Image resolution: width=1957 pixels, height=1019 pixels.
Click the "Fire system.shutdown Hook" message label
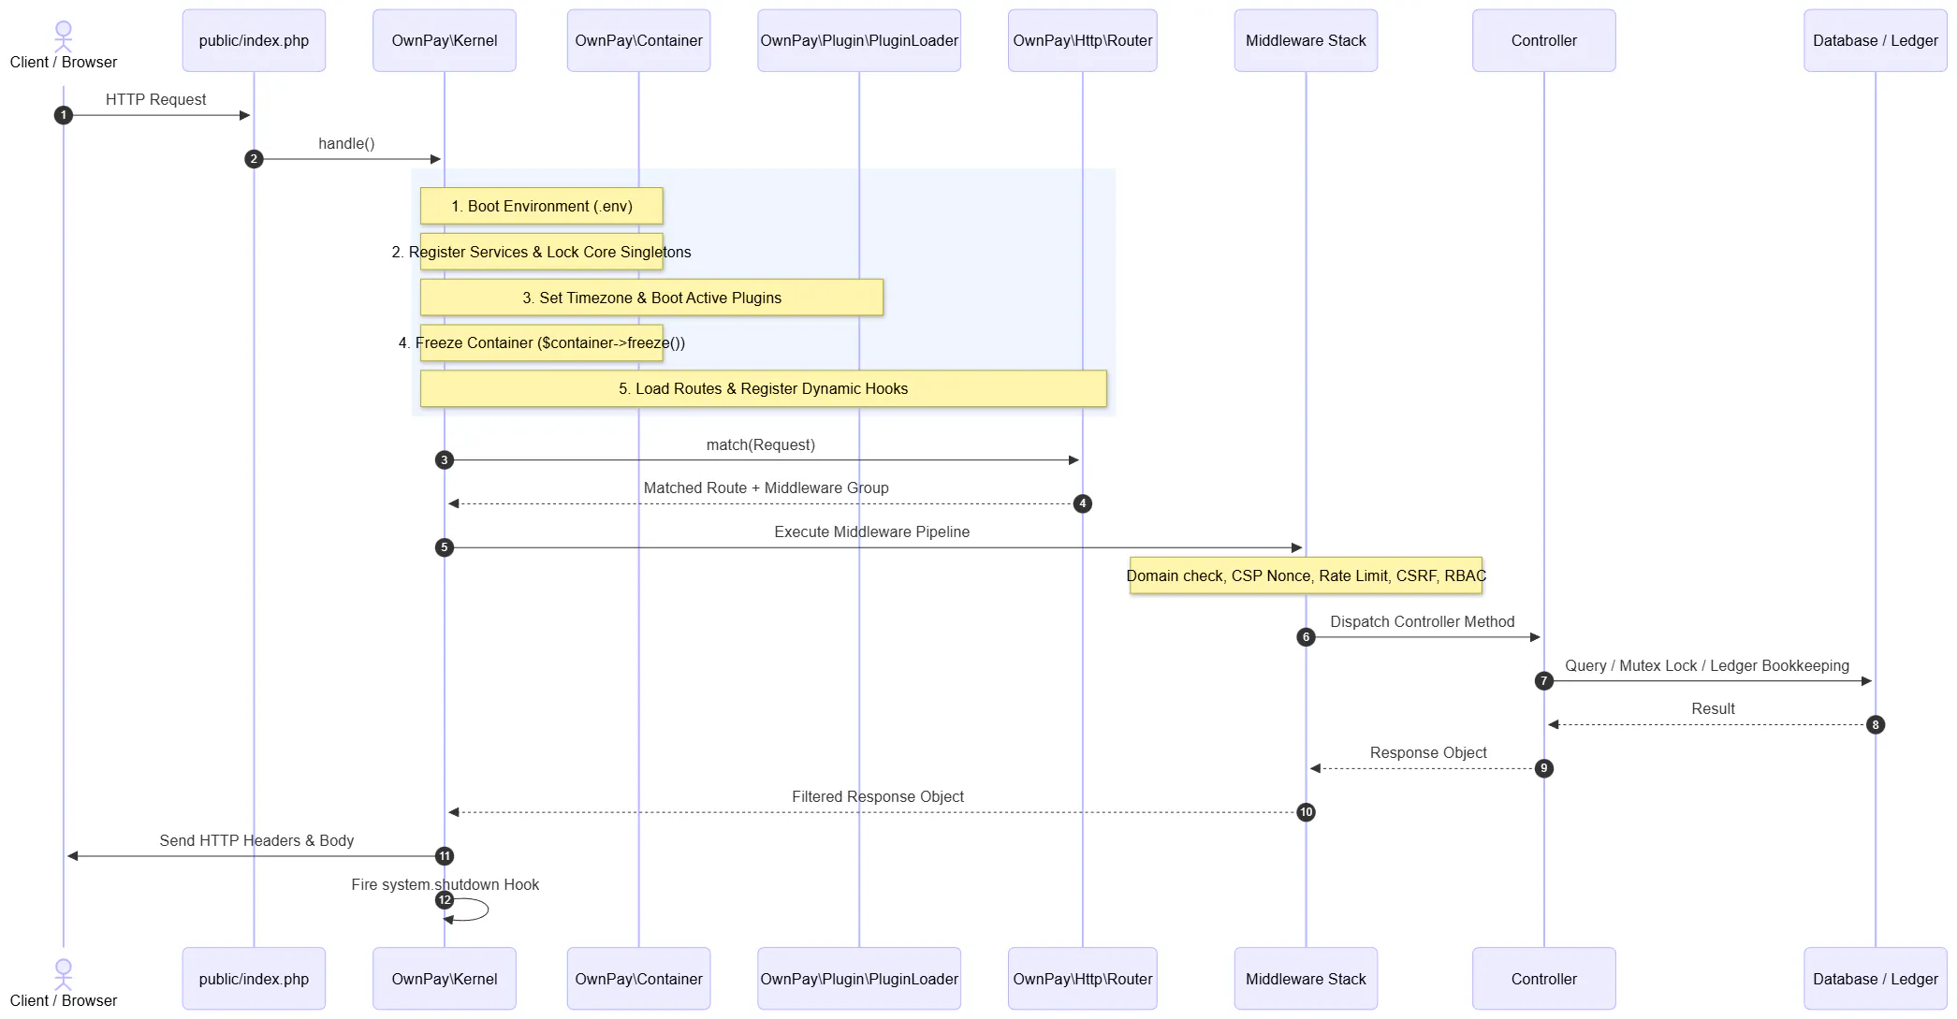pos(445,884)
